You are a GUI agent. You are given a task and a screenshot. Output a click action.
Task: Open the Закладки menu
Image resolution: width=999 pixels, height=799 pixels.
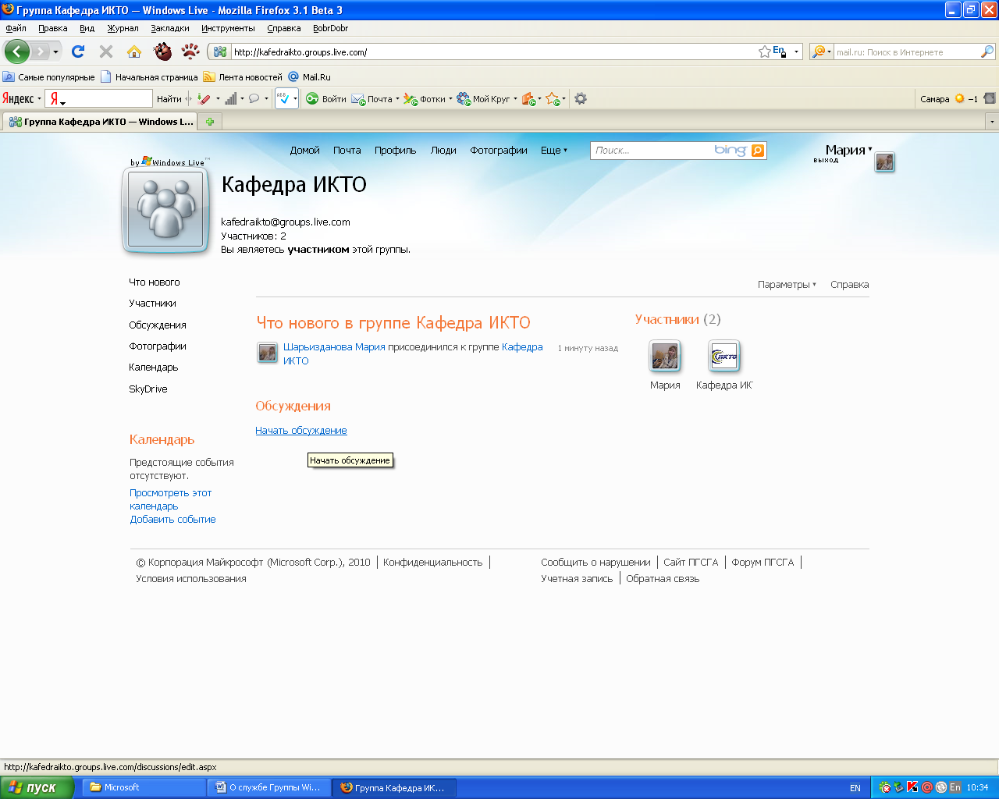point(170,28)
